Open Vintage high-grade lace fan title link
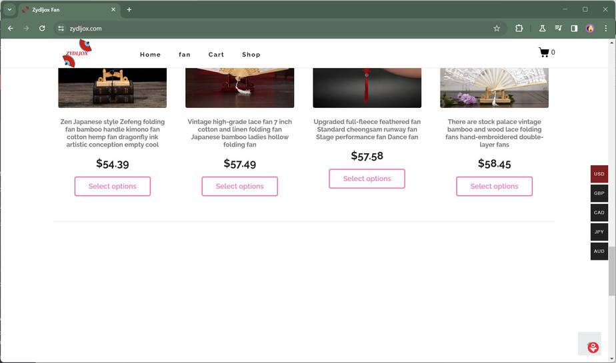This screenshot has width=616, height=363. click(239, 133)
